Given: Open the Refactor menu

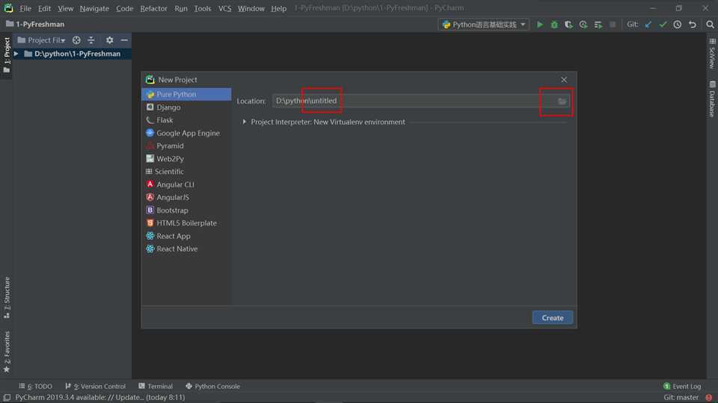Looking at the screenshot, I should point(153,8).
